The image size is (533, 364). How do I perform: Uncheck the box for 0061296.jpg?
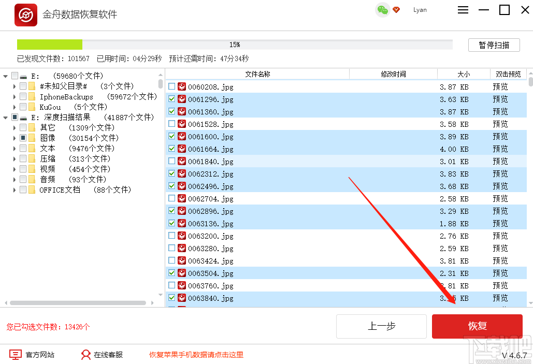(x=171, y=99)
